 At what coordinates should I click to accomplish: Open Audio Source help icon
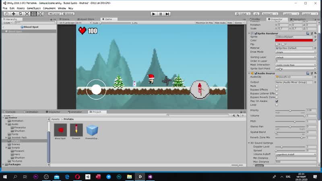[x=308, y=73]
